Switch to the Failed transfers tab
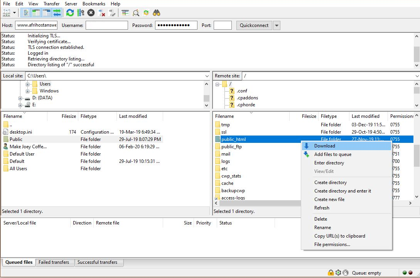The height and width of the screenshot is (278, 420). point(54,262)
